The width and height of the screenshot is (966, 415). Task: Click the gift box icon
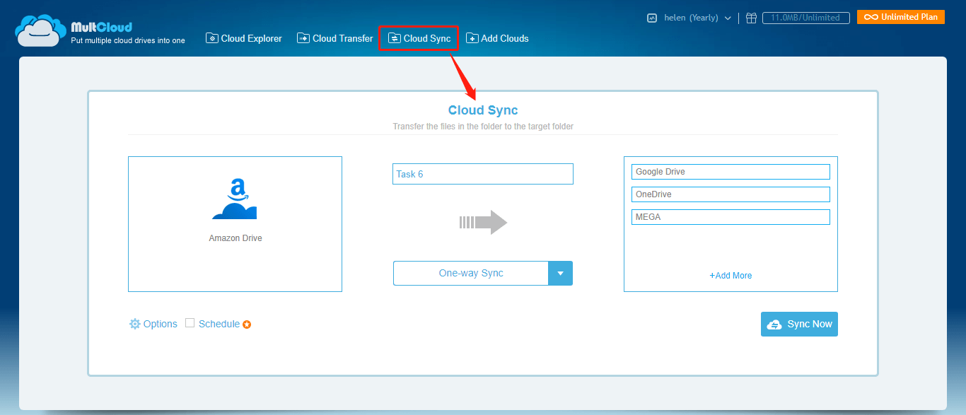[751, 18]
